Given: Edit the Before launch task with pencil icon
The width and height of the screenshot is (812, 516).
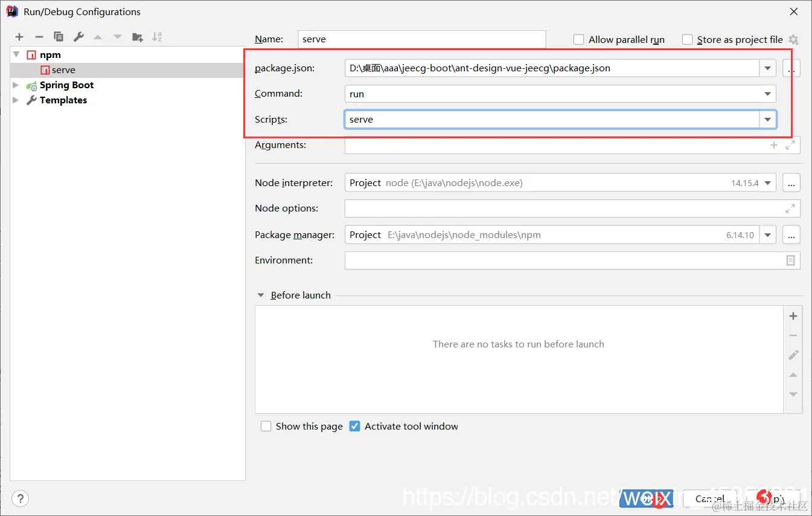Looking at the screenshot, I should pos(793,355).
